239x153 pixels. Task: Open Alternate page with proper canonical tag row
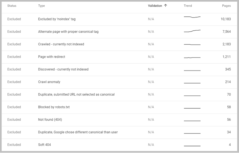click(119, 32)
